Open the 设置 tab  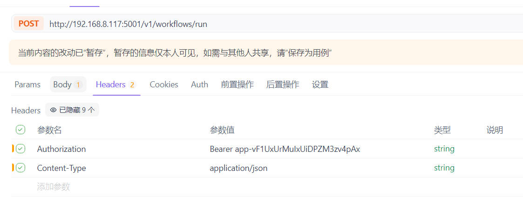320,85
